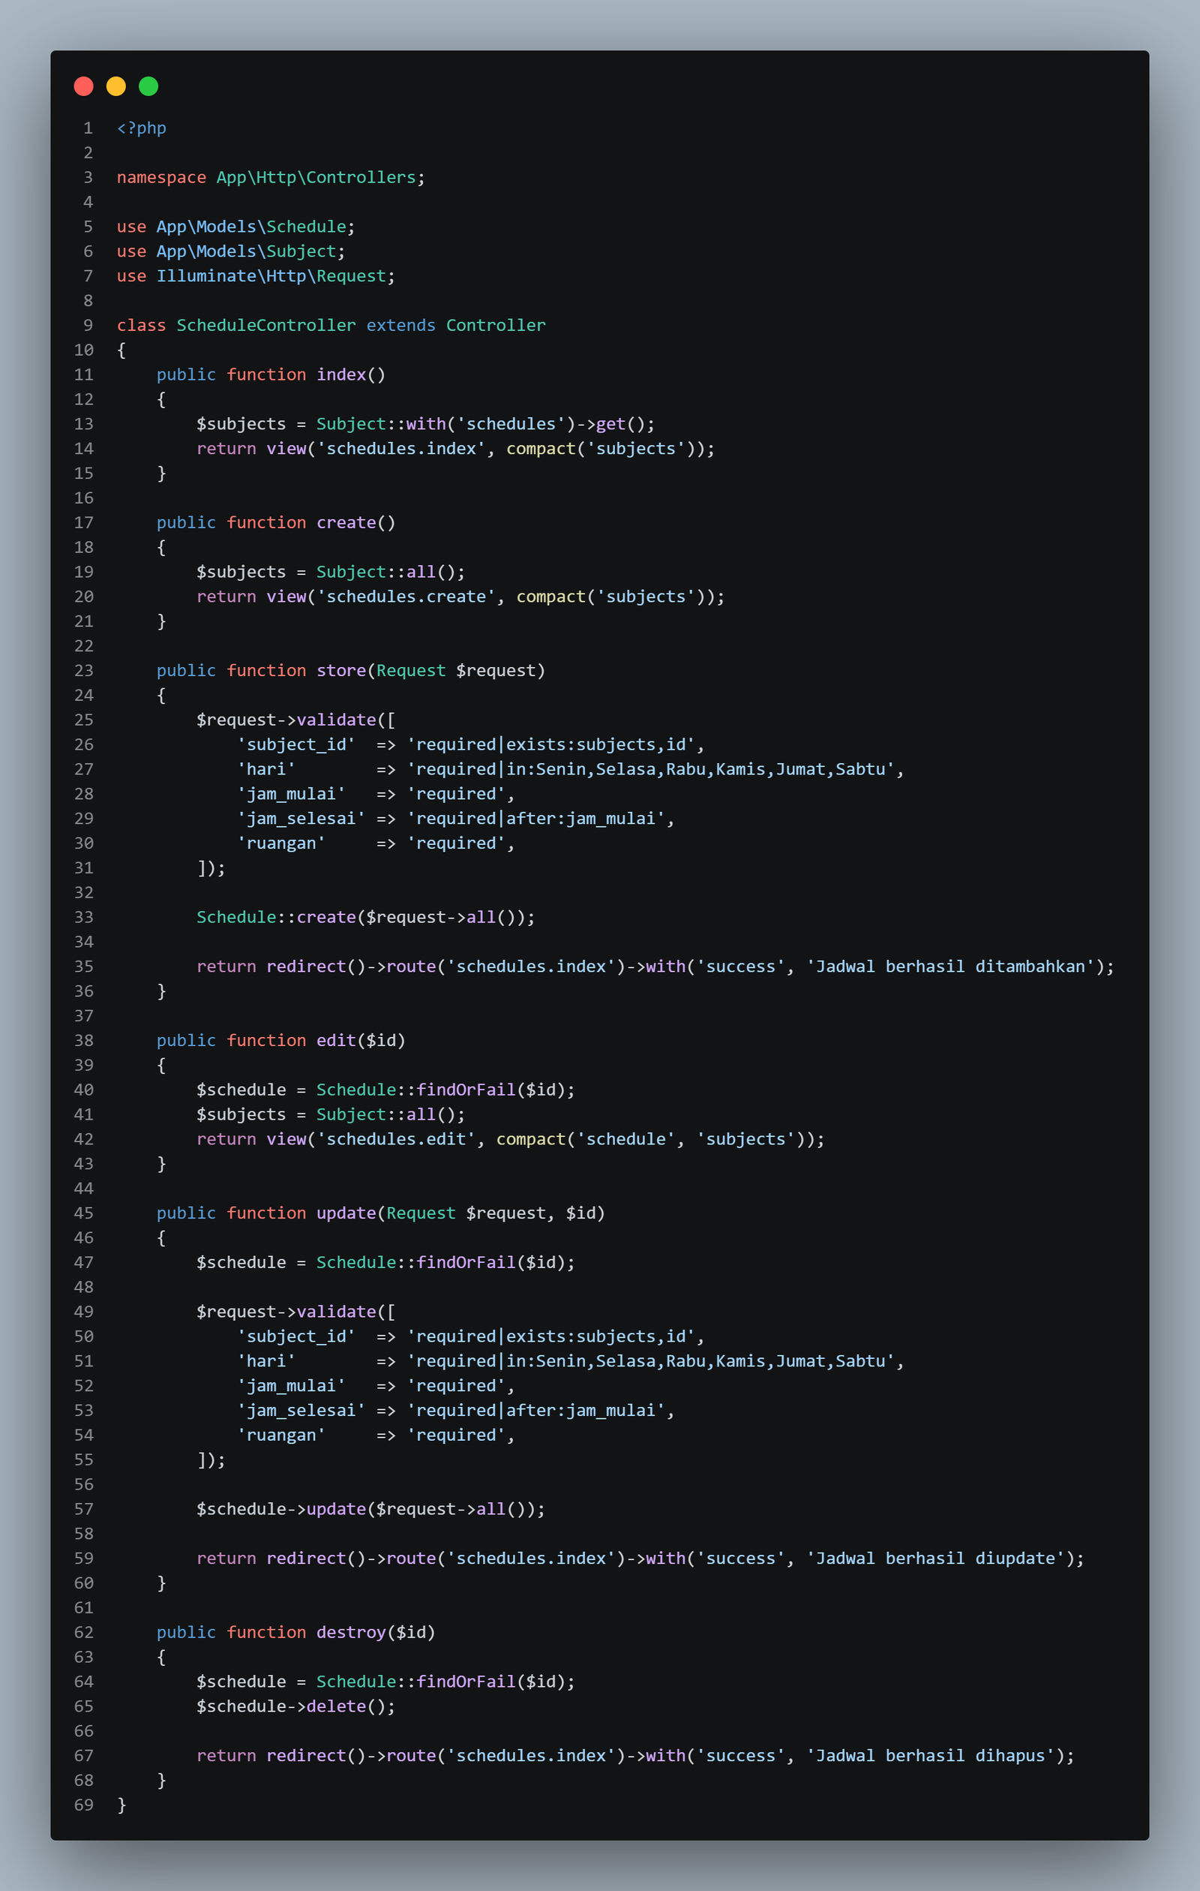Click line number 1 in gutter
The width and height of the screenshot is (1200, 1891).
(x=88, y=128)
